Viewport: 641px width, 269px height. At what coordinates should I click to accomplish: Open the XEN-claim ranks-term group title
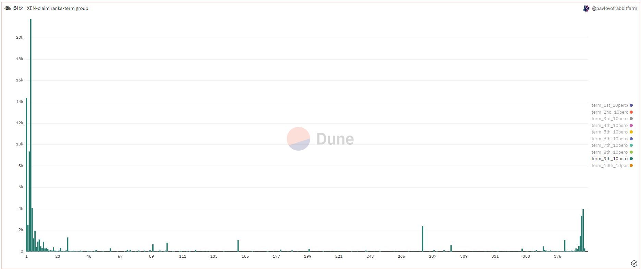click(x=57, y=8)
